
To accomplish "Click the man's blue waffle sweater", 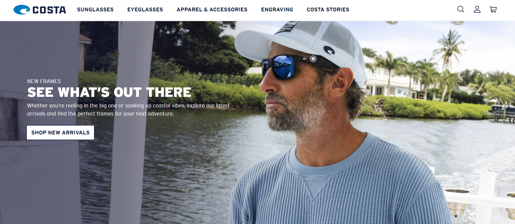I will pos(339,184).
